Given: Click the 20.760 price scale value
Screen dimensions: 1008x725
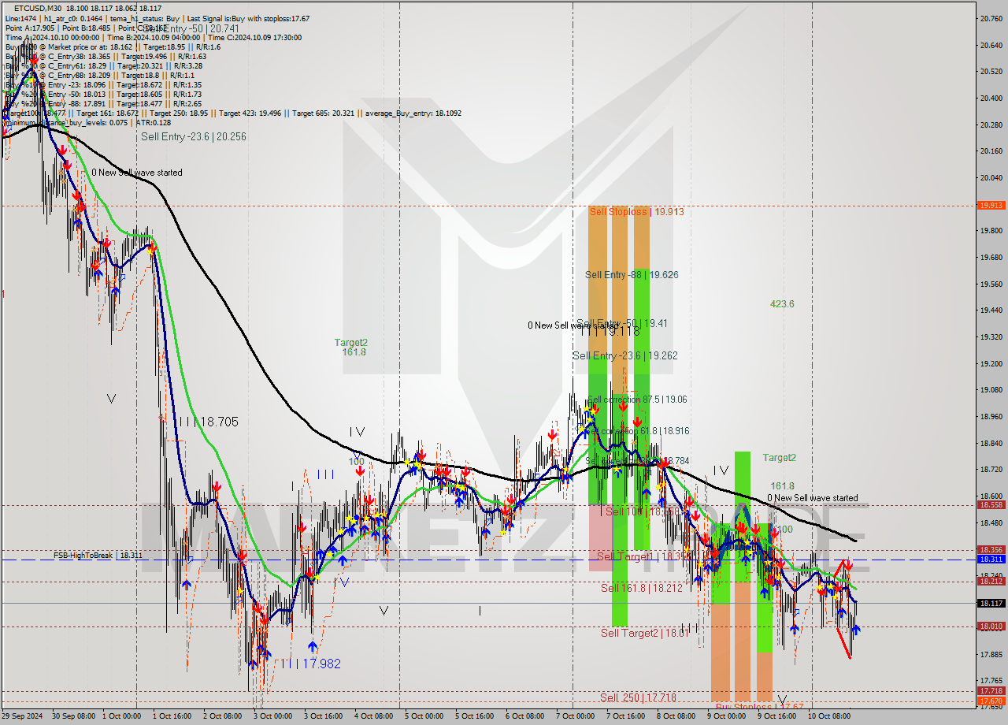Looking at the screenshot, I should pyautogui.click(x=990, y=18).
